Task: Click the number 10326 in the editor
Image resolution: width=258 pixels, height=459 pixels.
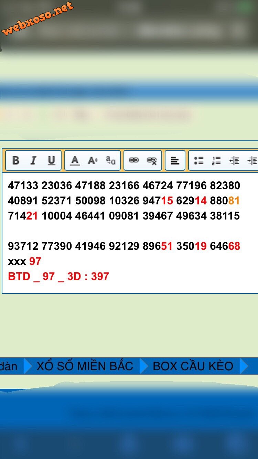Action: pos(124,201)
